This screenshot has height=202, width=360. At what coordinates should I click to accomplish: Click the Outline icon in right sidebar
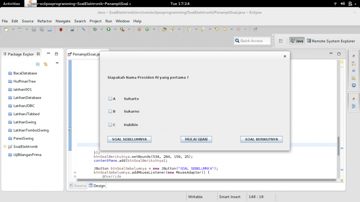(354, 106)
